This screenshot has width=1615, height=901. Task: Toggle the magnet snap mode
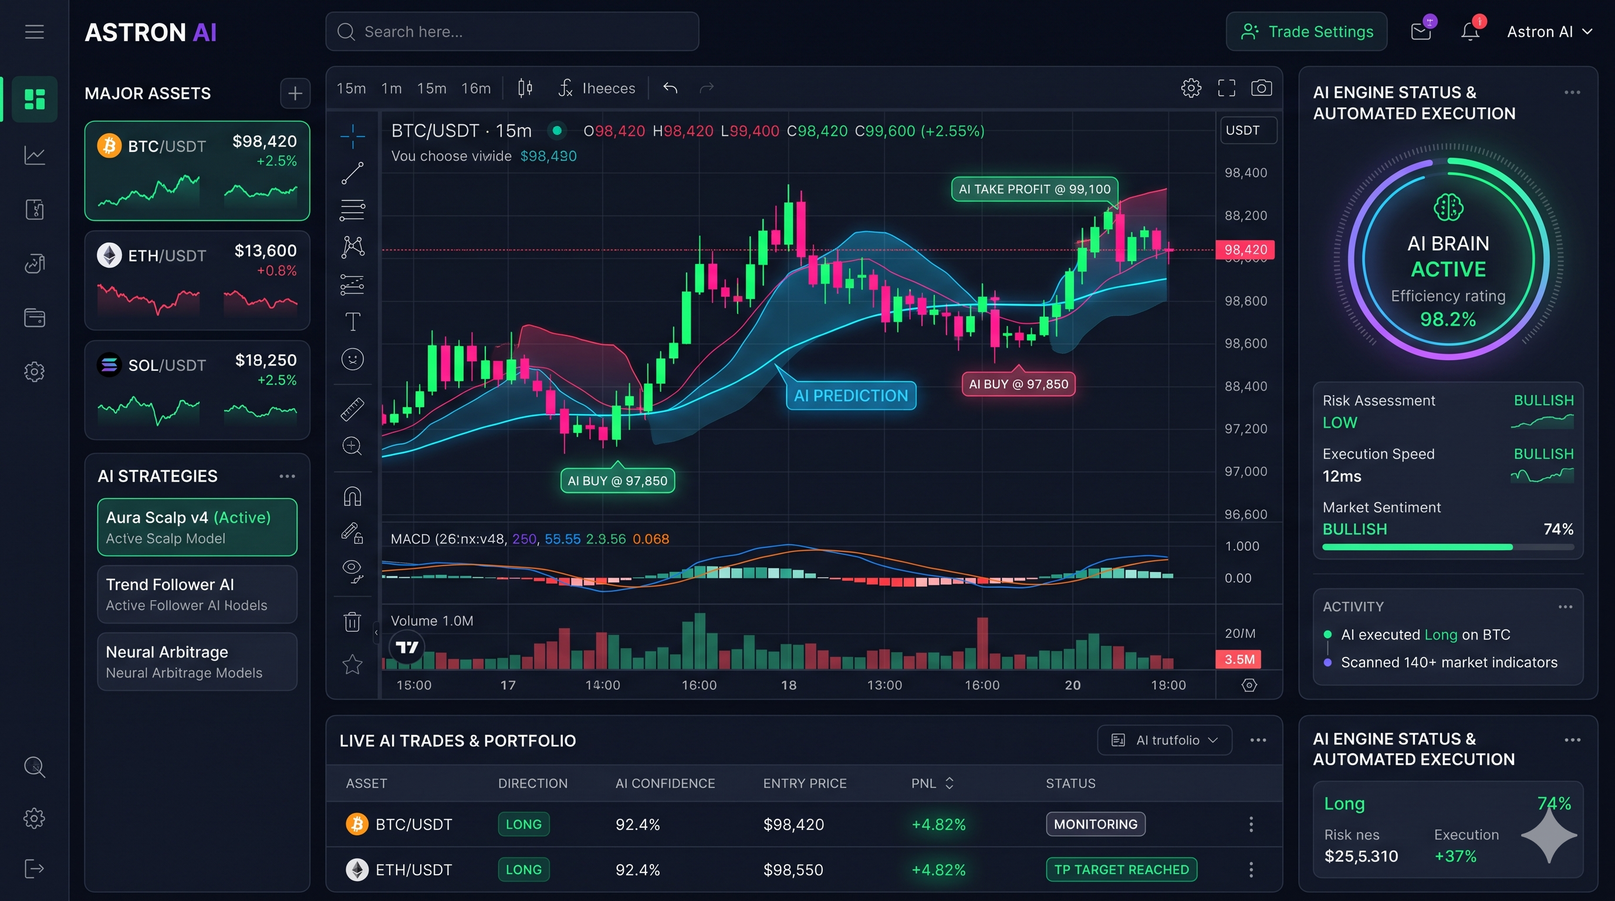352,496
